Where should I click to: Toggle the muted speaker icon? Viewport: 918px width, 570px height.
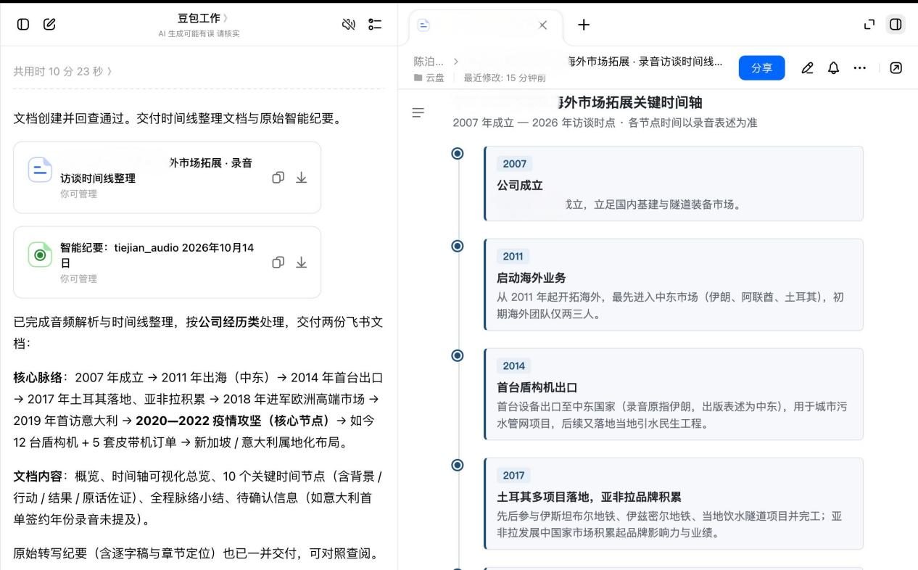click(349, 24)
